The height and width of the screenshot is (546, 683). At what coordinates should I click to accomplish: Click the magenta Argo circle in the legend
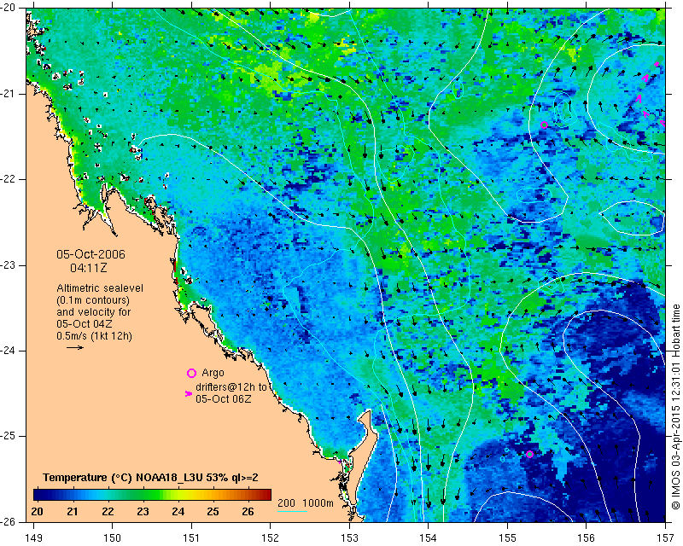tap(191, 373)
